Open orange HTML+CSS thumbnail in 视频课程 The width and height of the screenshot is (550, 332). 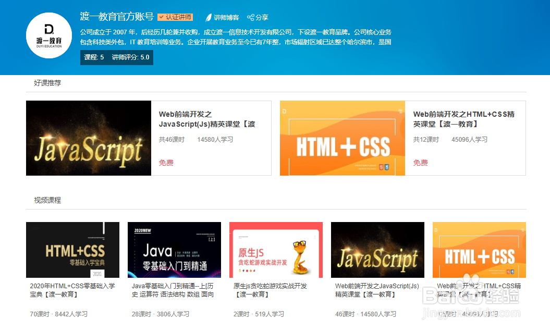pos(479,250)
